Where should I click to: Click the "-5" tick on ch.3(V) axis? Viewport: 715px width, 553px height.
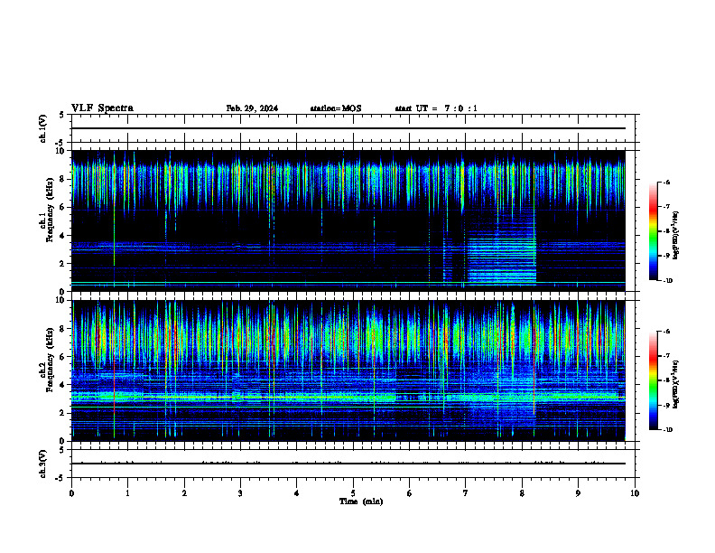tap(61, 478)
